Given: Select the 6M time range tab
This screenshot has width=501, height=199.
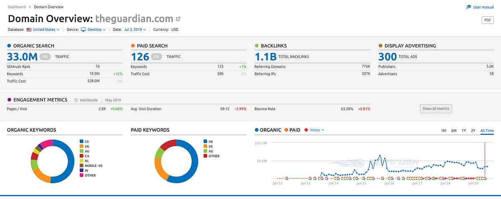Looking at the screenshot, I should tap(454, 131).
